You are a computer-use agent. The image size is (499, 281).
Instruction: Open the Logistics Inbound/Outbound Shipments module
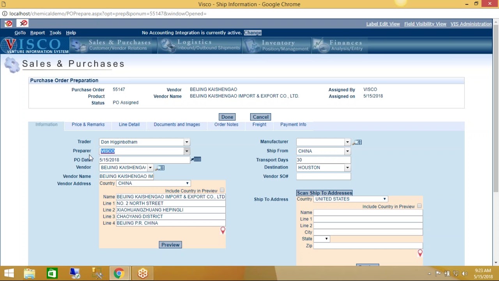click(200, 45)
